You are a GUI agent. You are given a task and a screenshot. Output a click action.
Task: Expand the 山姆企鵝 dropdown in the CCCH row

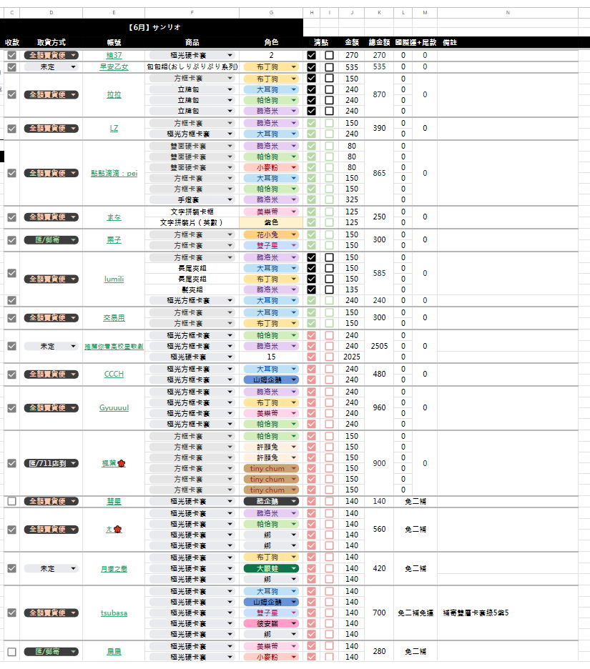[x=271, y=380]
